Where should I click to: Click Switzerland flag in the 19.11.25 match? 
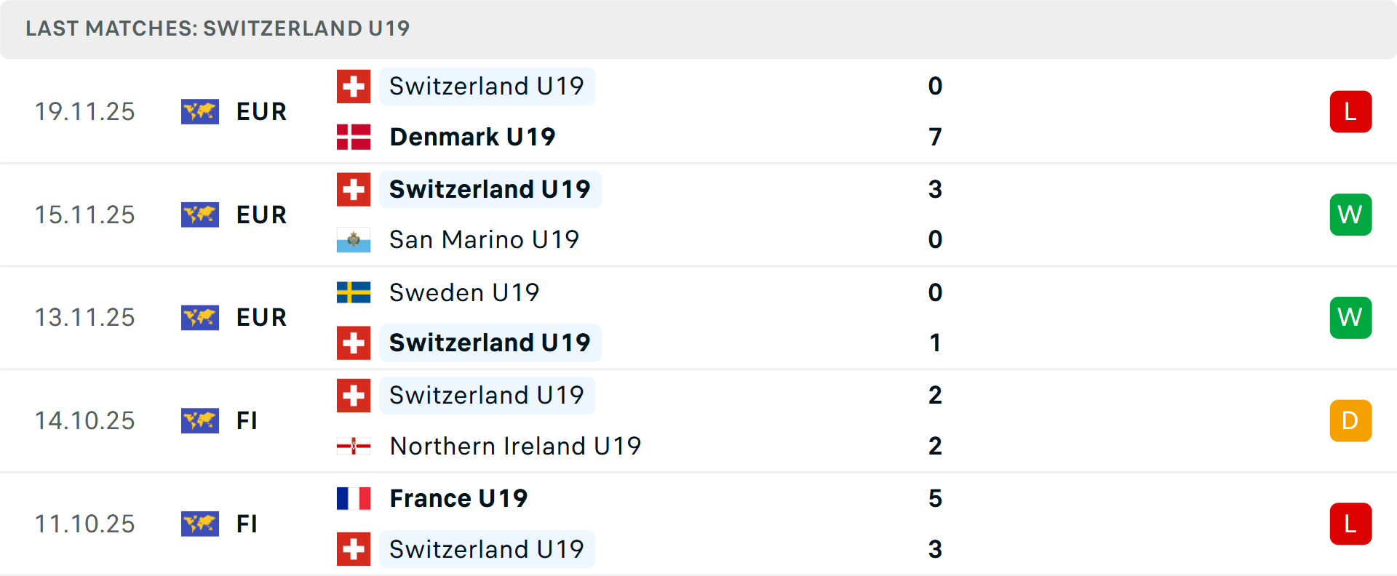click(354, 87)
